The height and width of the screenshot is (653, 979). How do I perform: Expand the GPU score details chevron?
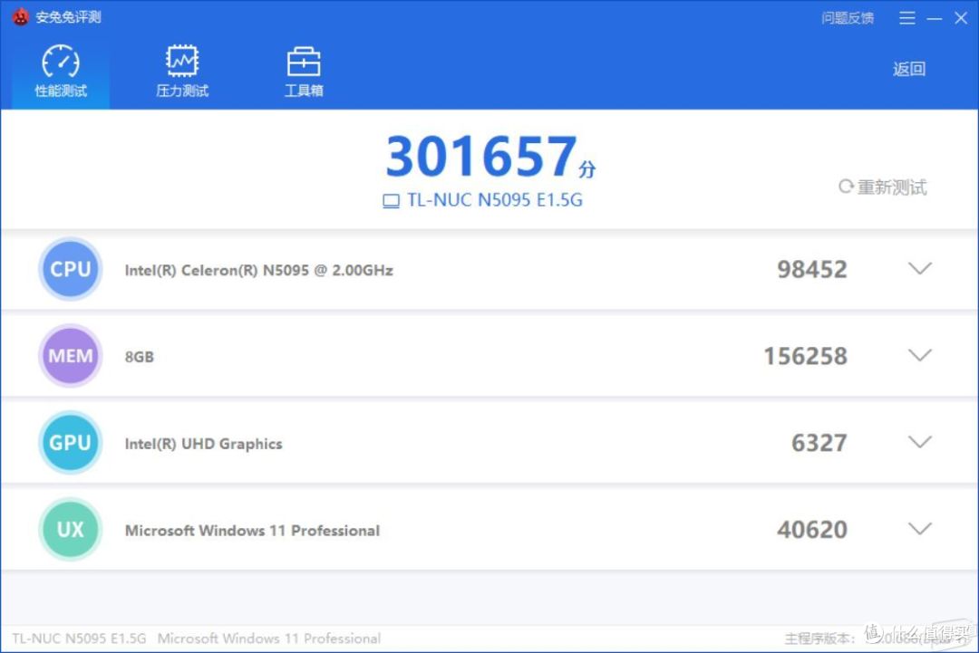tap(920, 442)
